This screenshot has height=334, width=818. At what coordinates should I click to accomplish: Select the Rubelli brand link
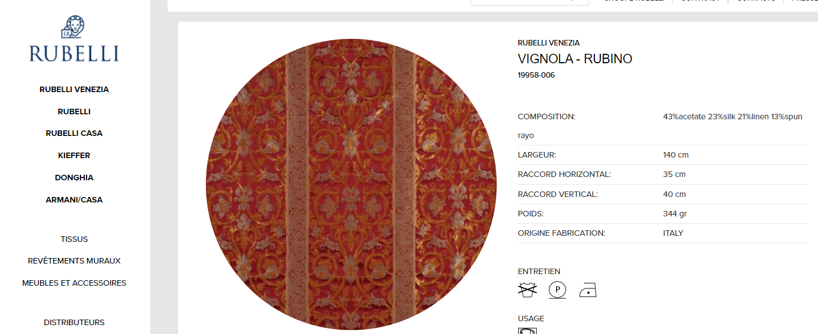pyautogui.click(x=74, y=112)
